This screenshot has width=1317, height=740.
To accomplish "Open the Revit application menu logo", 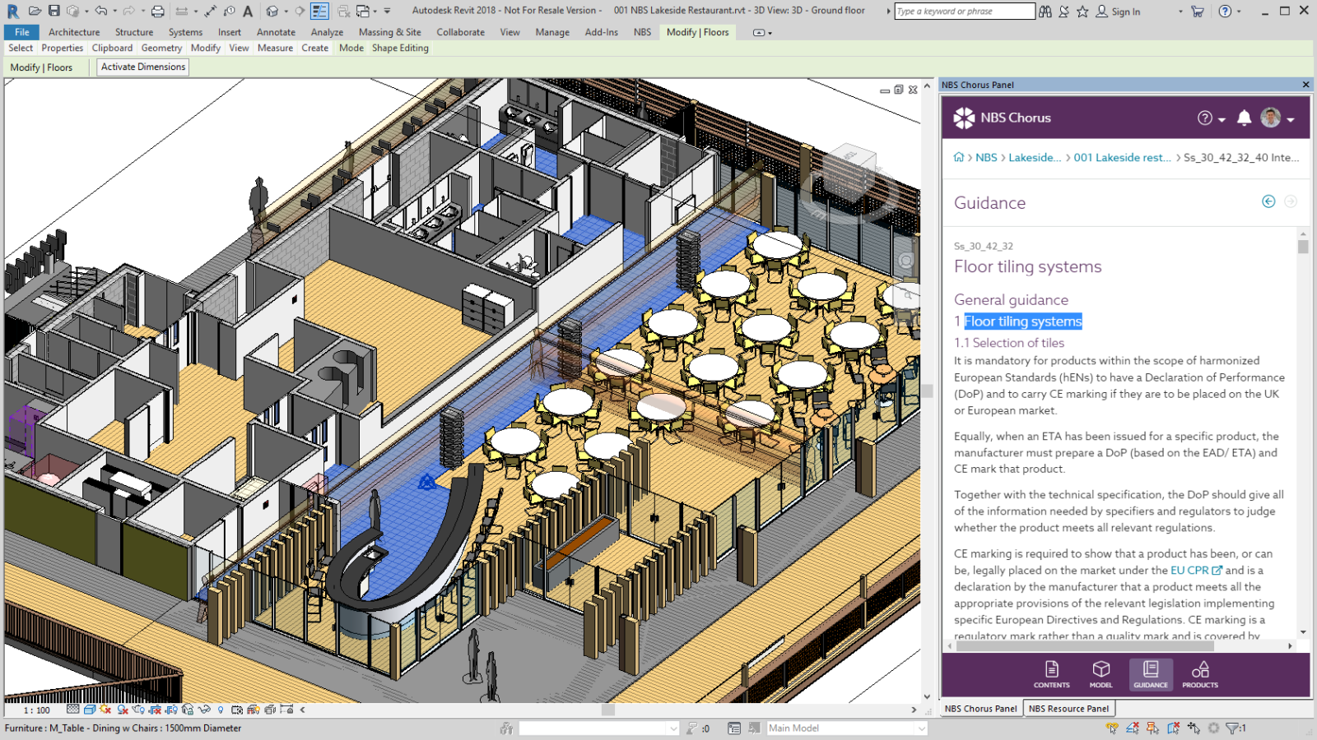I will point(13,12).
